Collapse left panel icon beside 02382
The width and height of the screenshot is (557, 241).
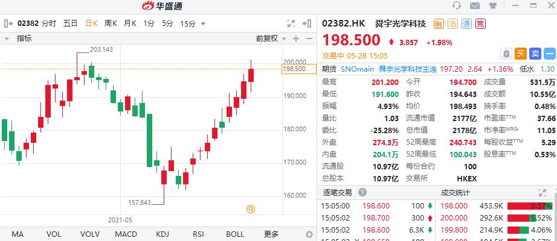tap(8, 23)
